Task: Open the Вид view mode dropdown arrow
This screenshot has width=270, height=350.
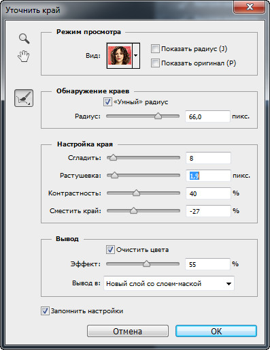Action: tap(136, 56)
